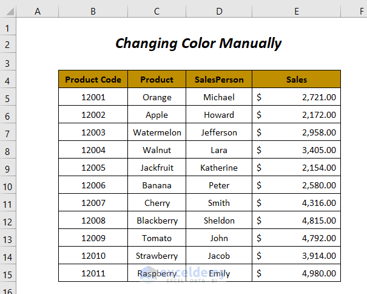
Task: Select the 'Strawberry' product cell
Action: (x=157, y=255)
